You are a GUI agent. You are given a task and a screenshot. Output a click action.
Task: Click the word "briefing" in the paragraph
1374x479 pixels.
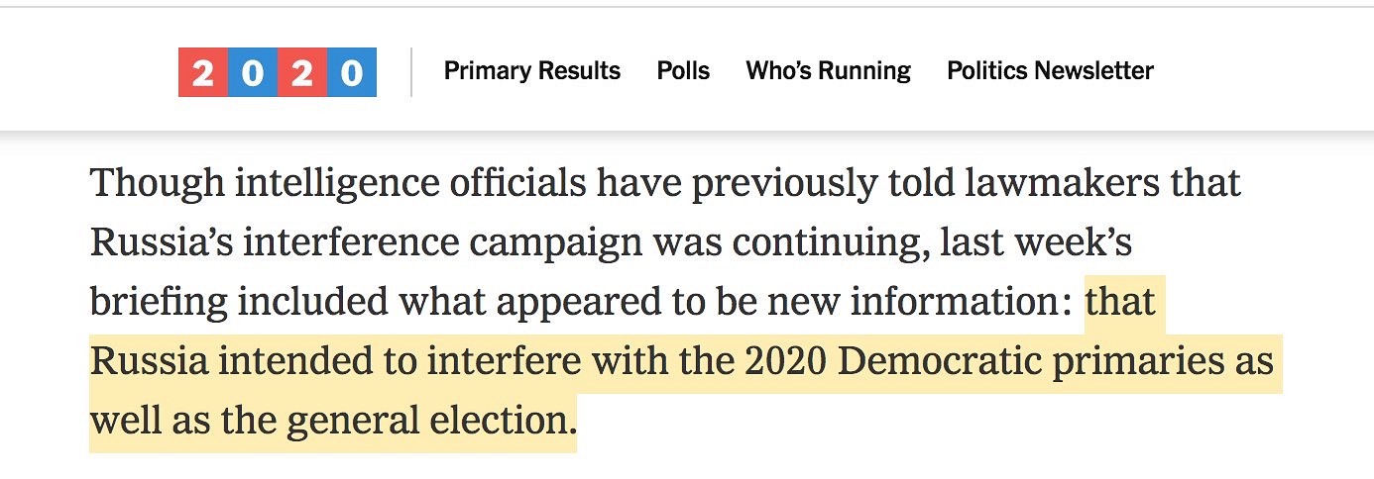(157, 302)
